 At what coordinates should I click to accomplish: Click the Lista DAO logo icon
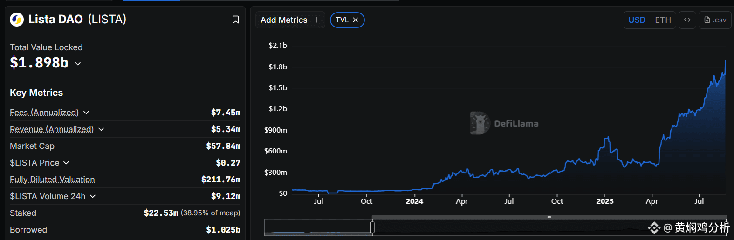(17, 20)
